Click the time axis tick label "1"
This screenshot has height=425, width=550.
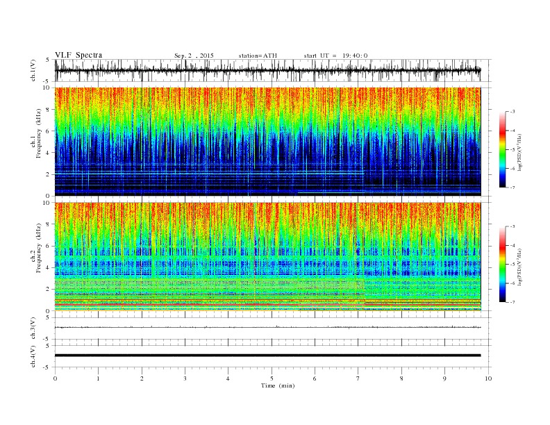(98, 378)
